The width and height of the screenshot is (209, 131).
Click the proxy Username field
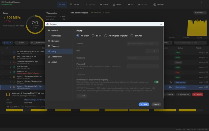click(x=143, y=58)
